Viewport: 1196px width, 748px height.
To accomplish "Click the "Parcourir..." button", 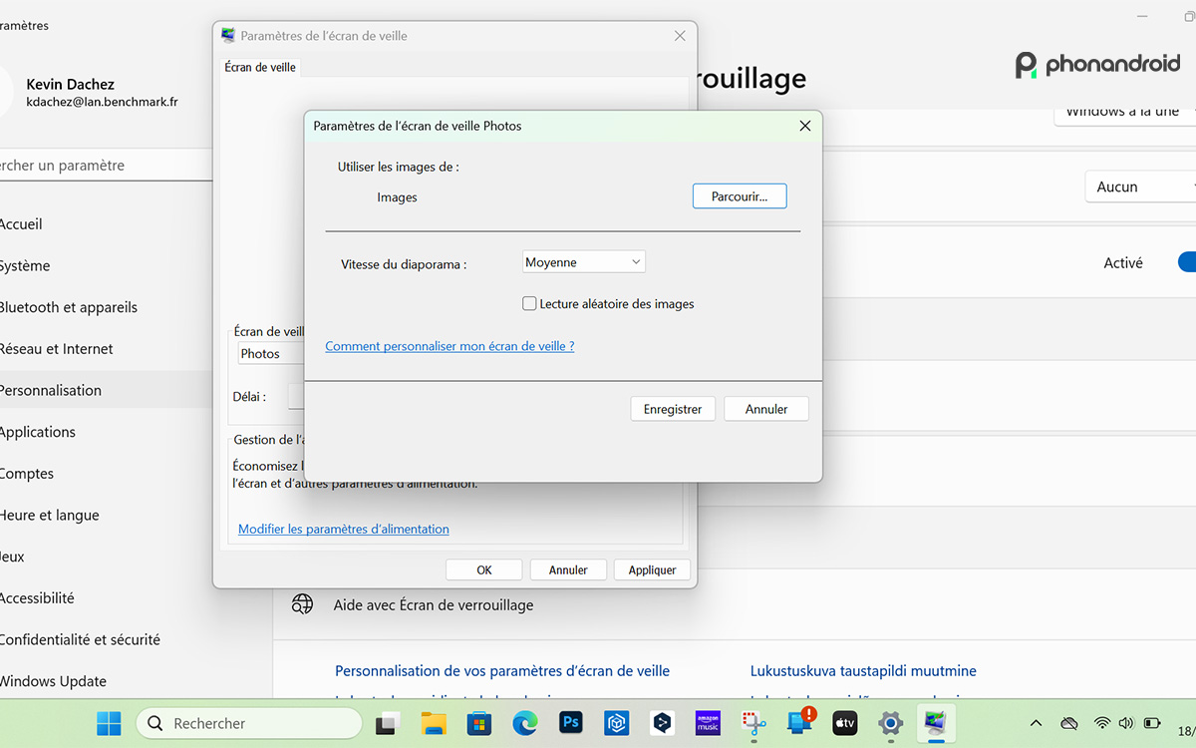I will click(739, 195).
